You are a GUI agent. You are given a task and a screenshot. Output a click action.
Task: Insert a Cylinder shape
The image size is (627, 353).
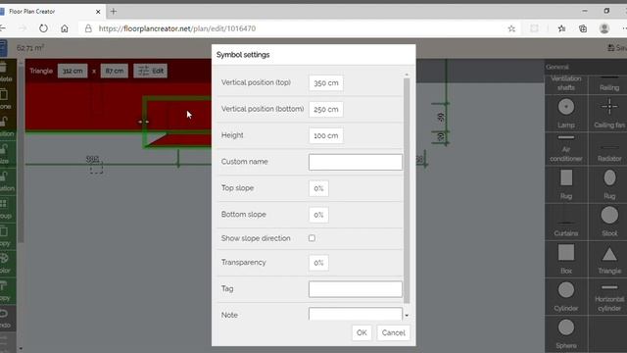point(566,296)
